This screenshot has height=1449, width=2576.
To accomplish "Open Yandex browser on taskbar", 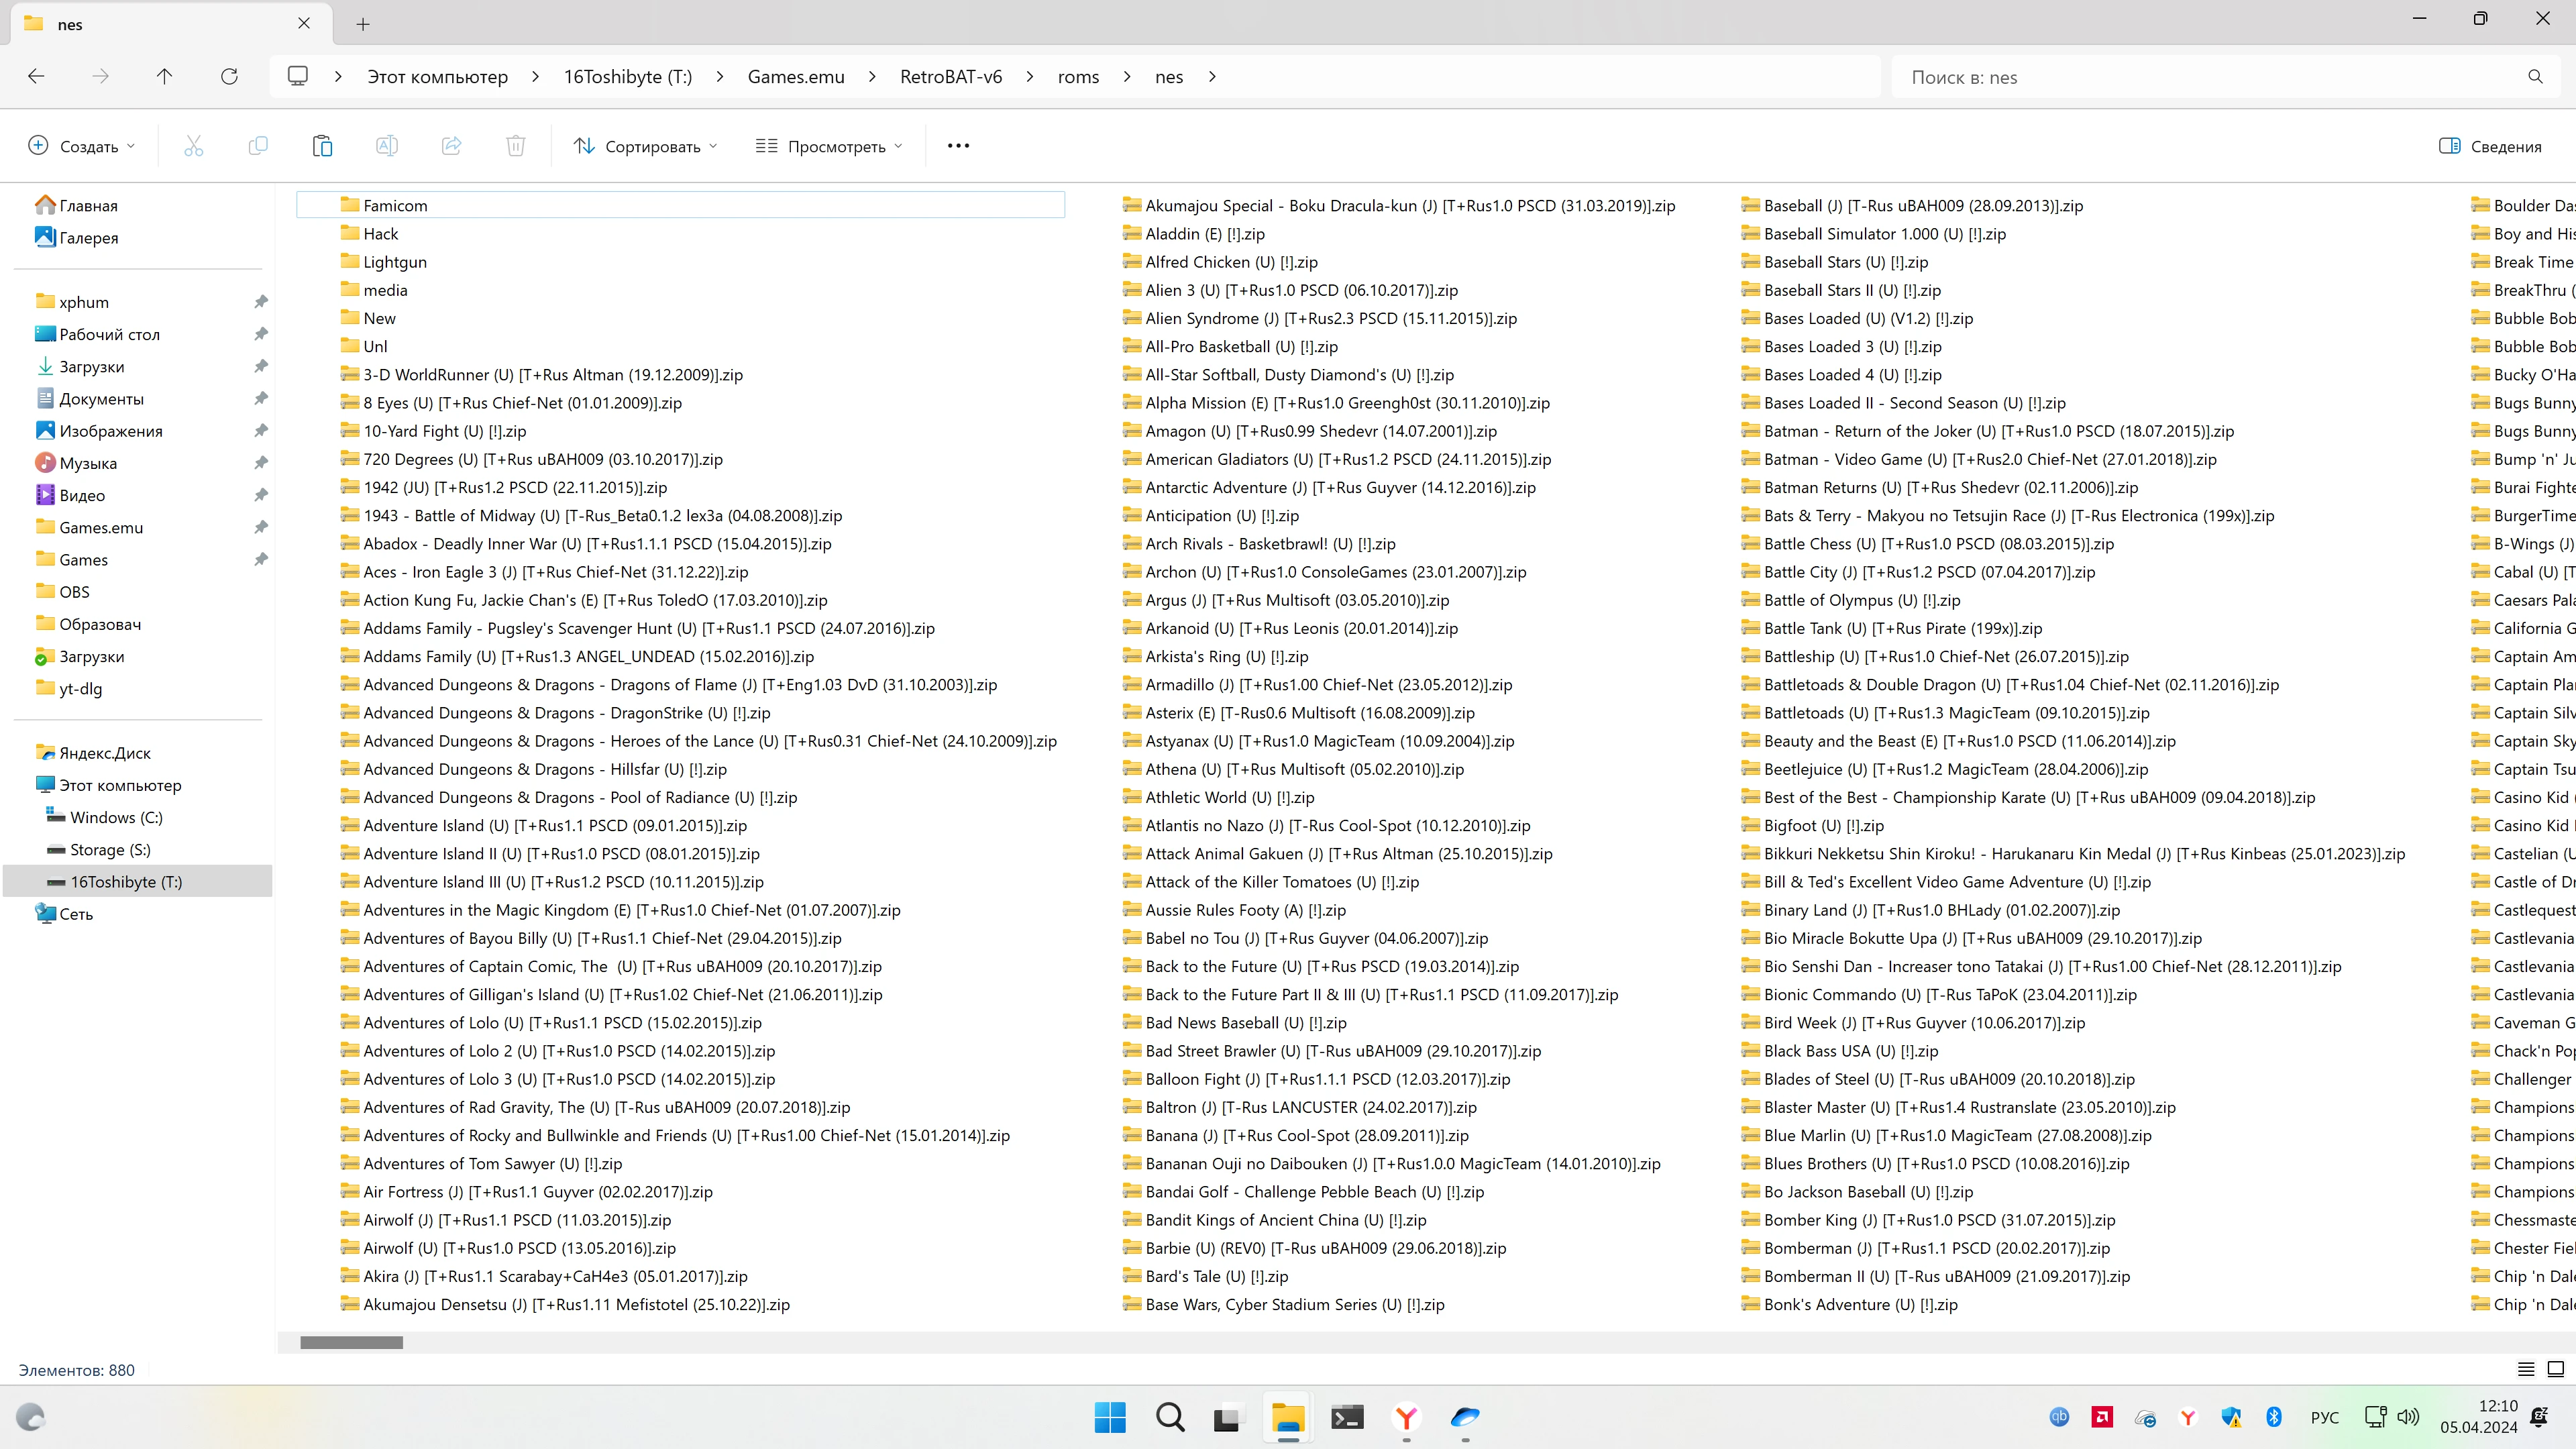I will point(1406,1417).
